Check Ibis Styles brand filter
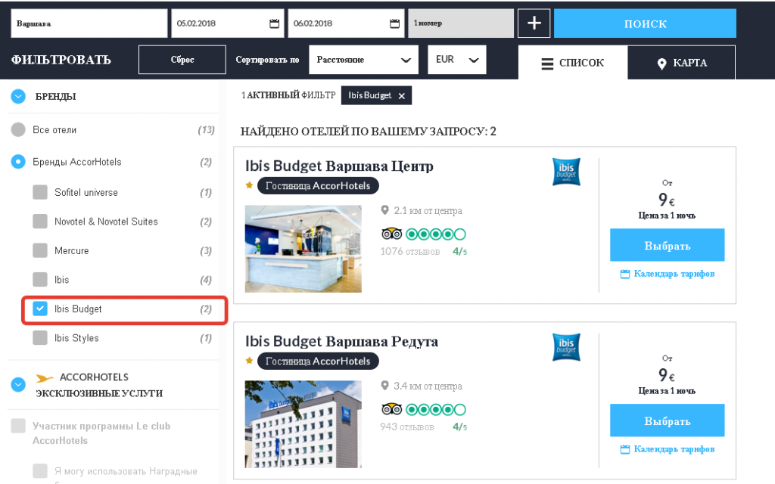Screen dimensions: 775x484 click(40, 338)
